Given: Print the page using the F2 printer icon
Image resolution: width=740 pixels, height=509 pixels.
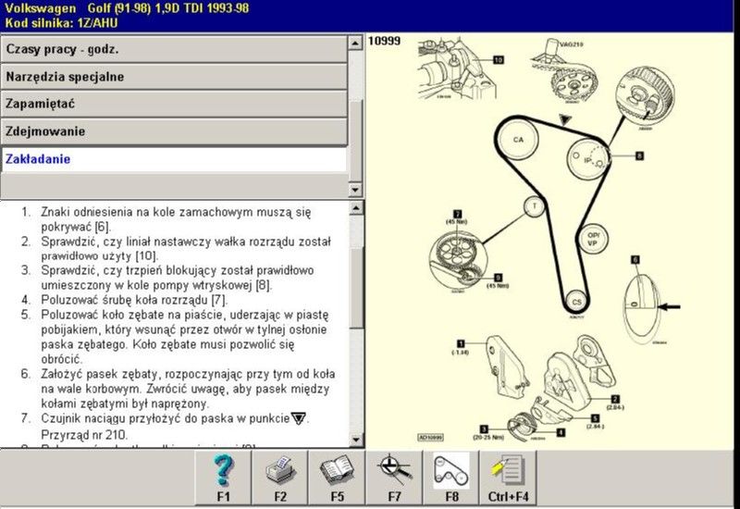Looking at the screenshot, I should click(280, 477).
